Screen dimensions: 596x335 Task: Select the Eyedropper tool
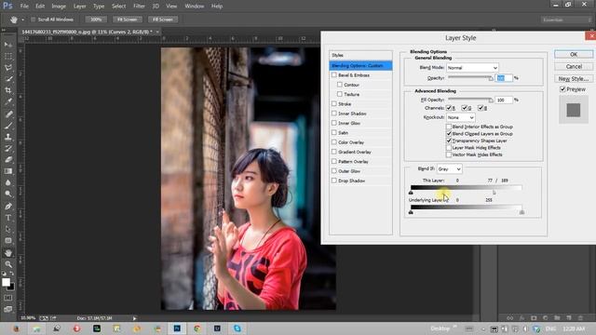point(8,101)
